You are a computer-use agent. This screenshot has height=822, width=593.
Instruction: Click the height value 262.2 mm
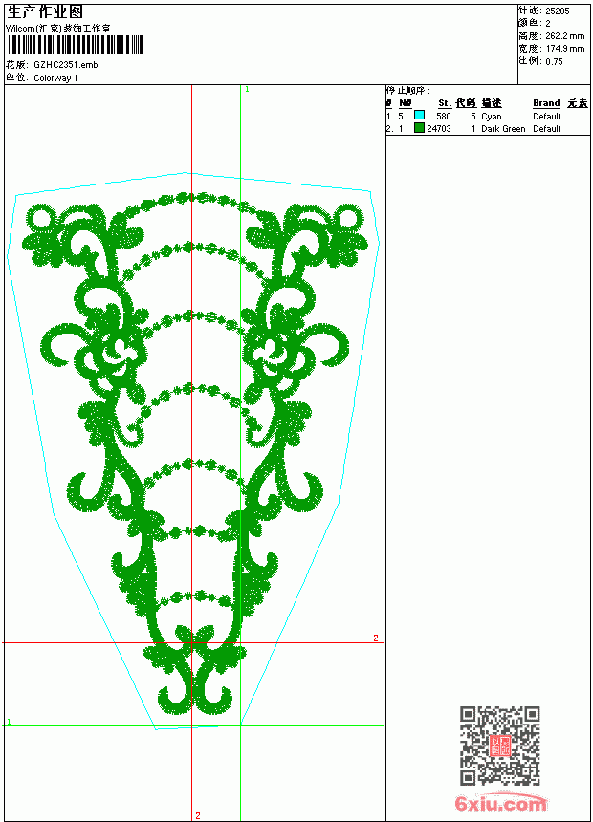pyautogui.click(x=564, y=36)
